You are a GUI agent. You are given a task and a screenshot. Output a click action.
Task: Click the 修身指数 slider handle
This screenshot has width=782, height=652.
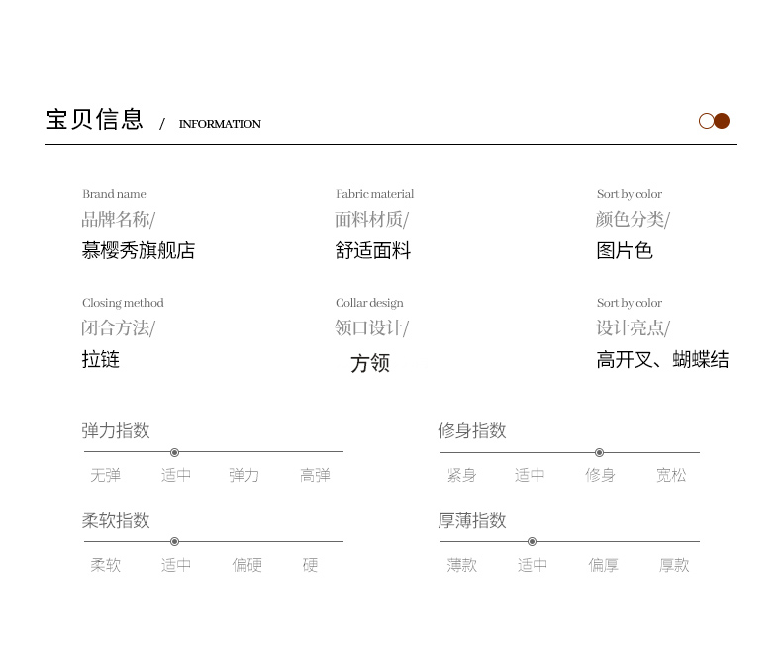[600, 452]
